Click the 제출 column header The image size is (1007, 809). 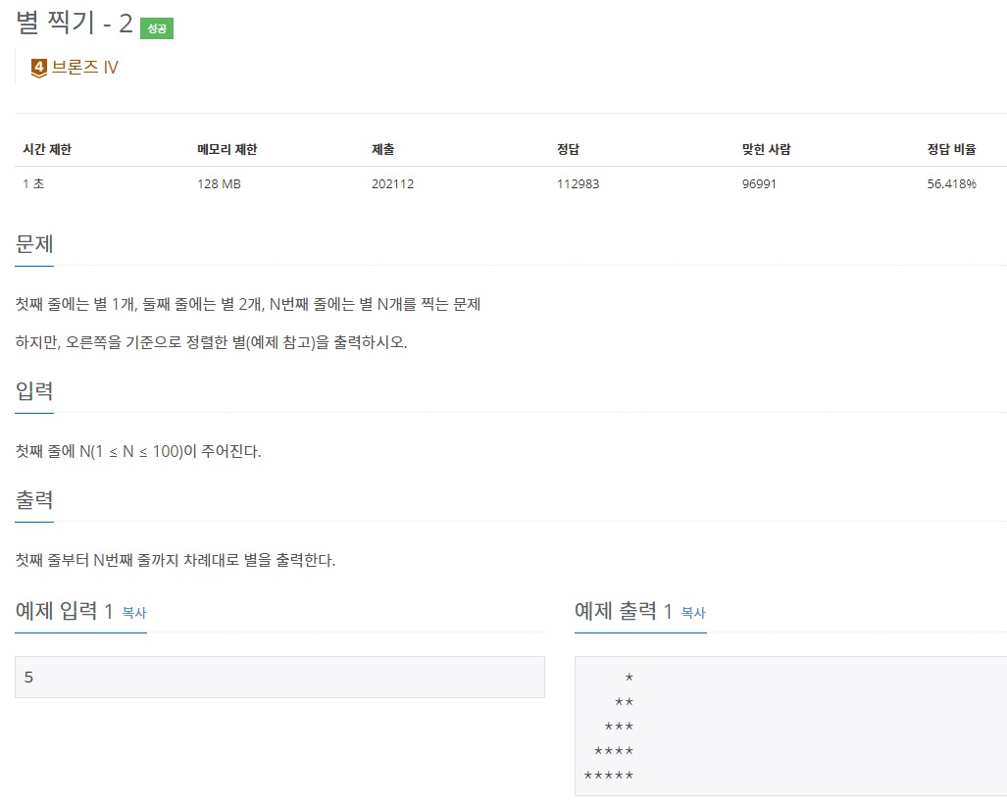pyautogui.click(x=382, y=149)
